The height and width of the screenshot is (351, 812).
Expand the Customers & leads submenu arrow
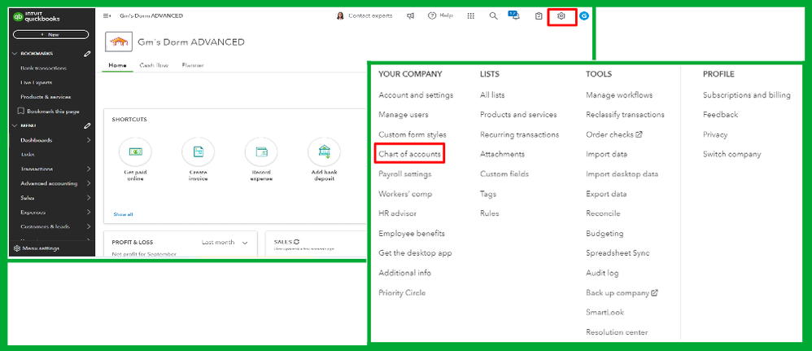tap(89, 226)
